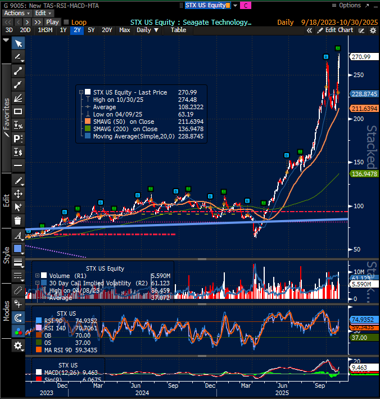380x399 pixels.
Task: Select the 20D range tab
Action: pos(25,30)
